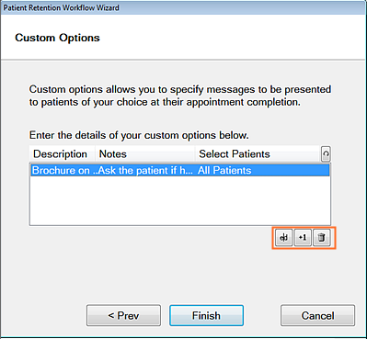
Task: Click the custom options explanation paragraph
Action: click(x=180, y=96)
